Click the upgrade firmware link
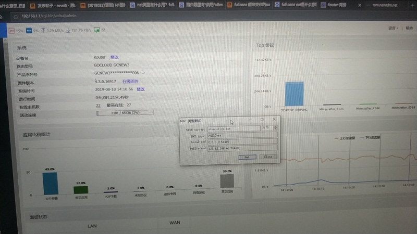This screenshot has height=234, width=417. point(130,82)
